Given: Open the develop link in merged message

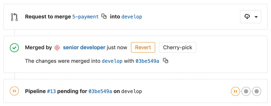Looking at the screenshot, I should click(x=112, y=61).
